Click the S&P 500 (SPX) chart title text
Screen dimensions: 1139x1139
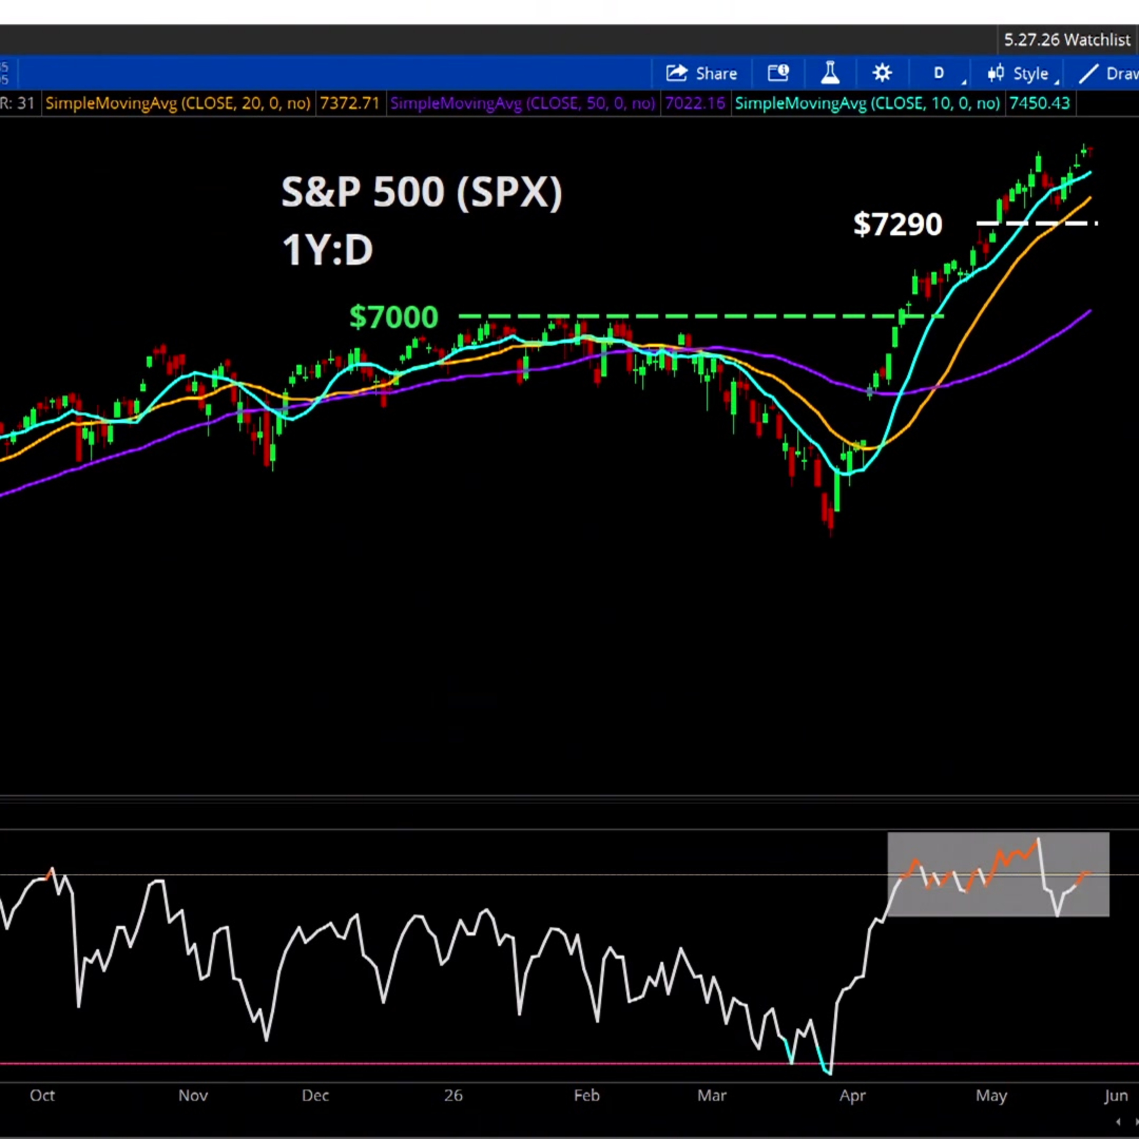coord(421,192)
